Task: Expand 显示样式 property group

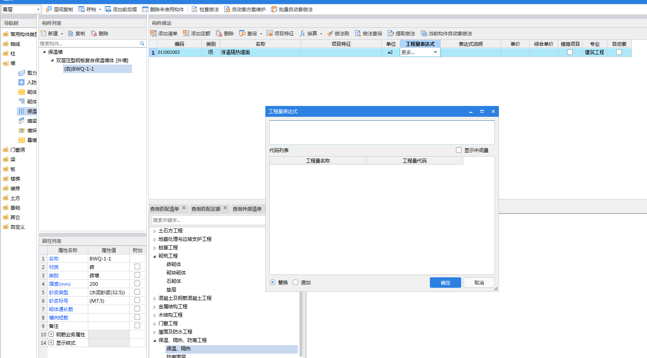Action: click(51, 342)
